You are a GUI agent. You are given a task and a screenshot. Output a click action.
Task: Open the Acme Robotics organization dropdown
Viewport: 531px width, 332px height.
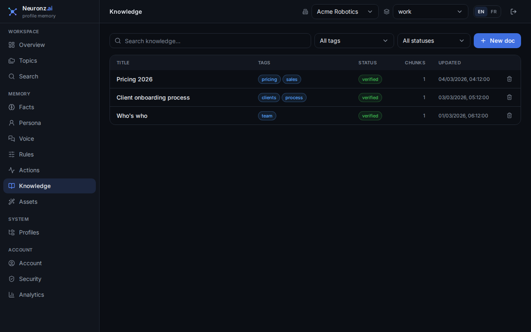tap(345, 12)
